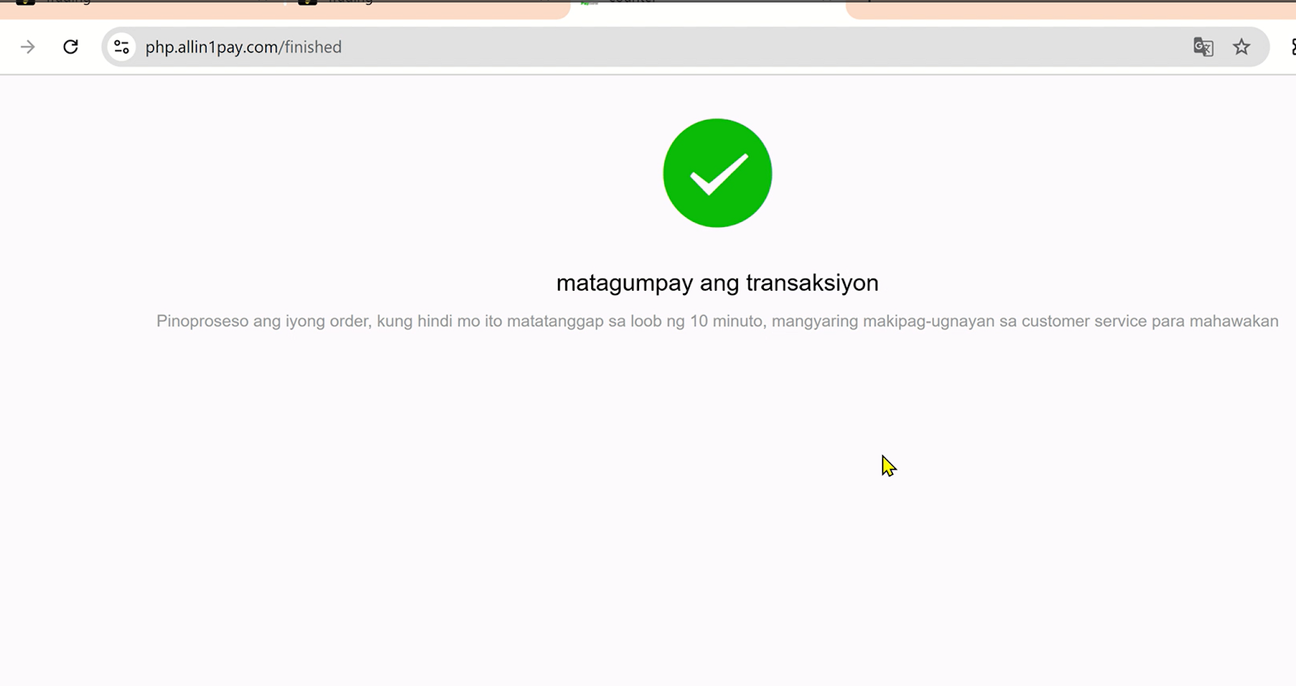Click the browser forward arrow button
This screenshot has width=1296, height=686.
point(28,47)
